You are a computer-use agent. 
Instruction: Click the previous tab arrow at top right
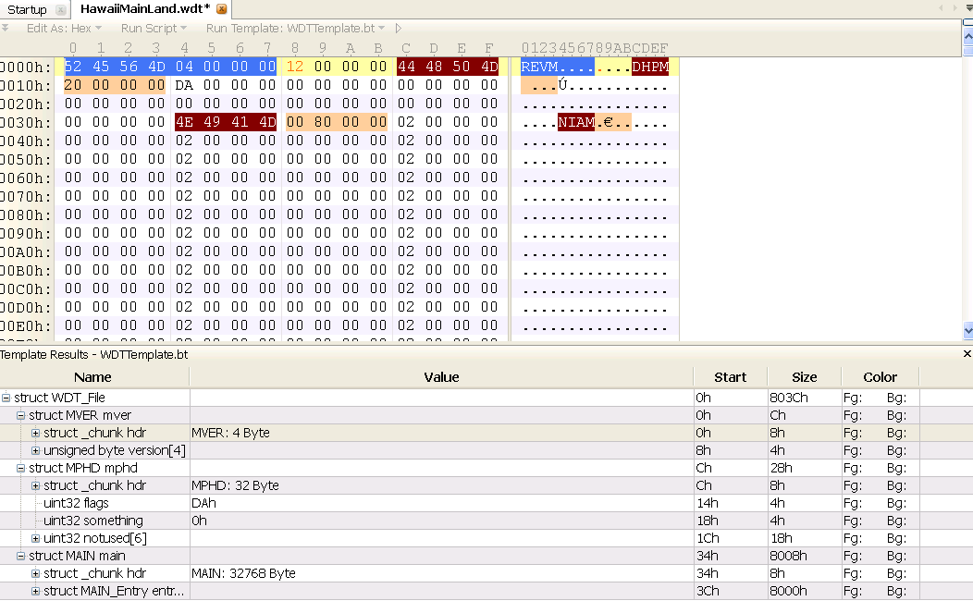click(941, 8)
